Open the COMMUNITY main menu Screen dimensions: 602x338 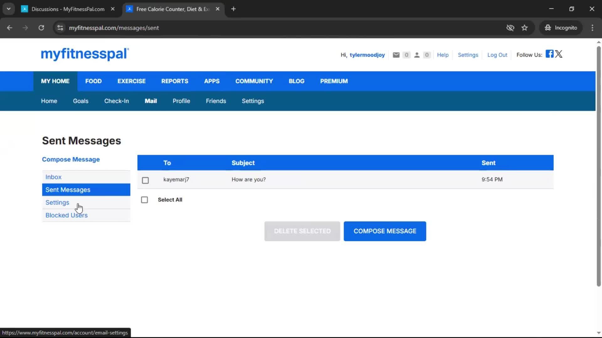tap(254, 81)
